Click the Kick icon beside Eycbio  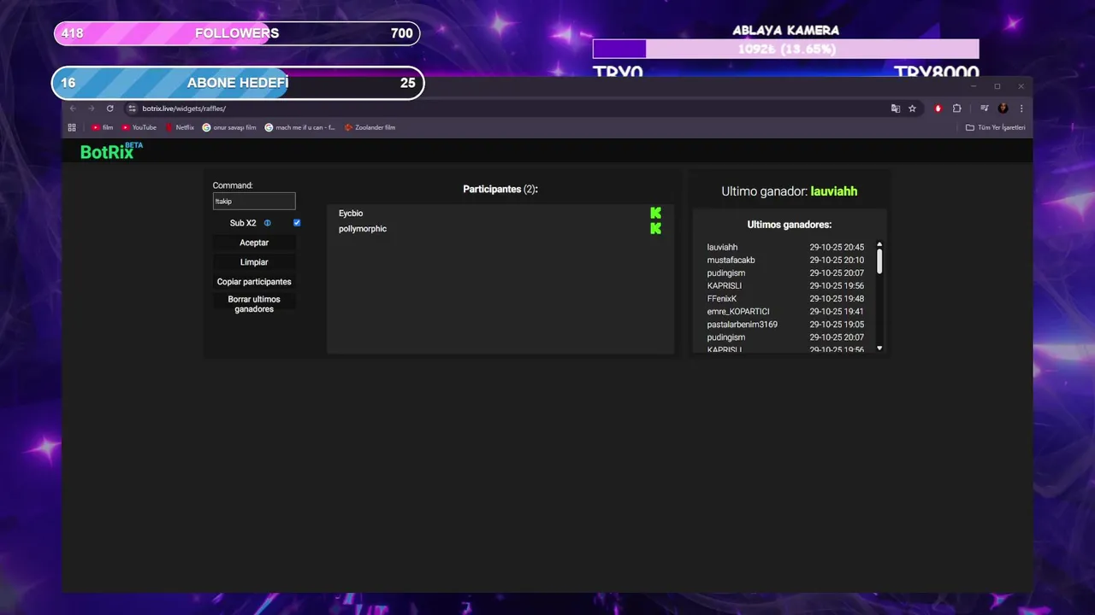[655, 213]
